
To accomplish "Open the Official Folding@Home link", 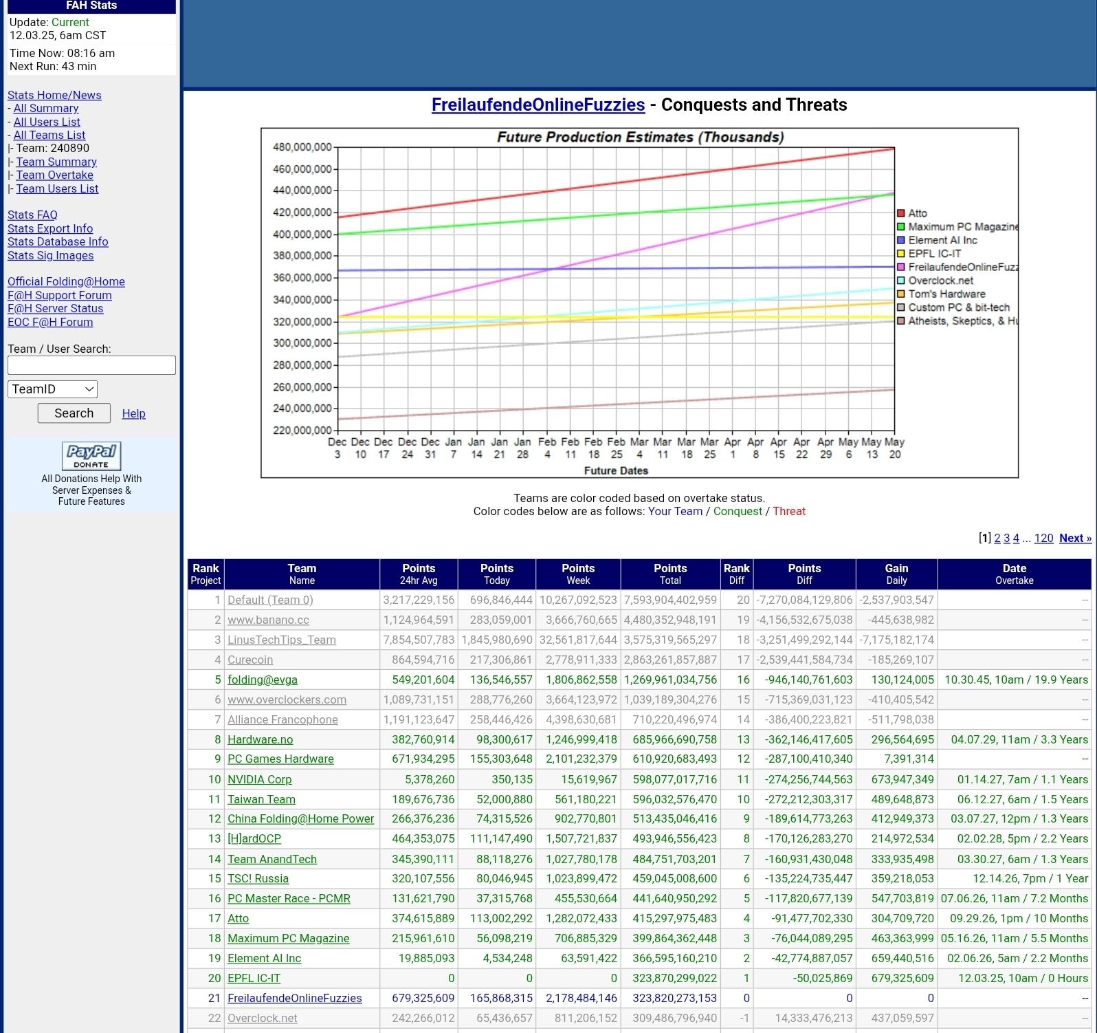I will (x=66, y=281).
